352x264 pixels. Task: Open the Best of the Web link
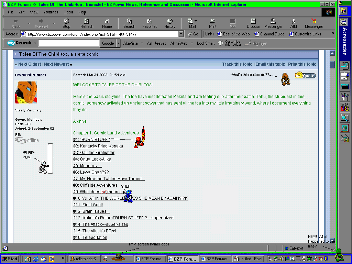point(233,34)
